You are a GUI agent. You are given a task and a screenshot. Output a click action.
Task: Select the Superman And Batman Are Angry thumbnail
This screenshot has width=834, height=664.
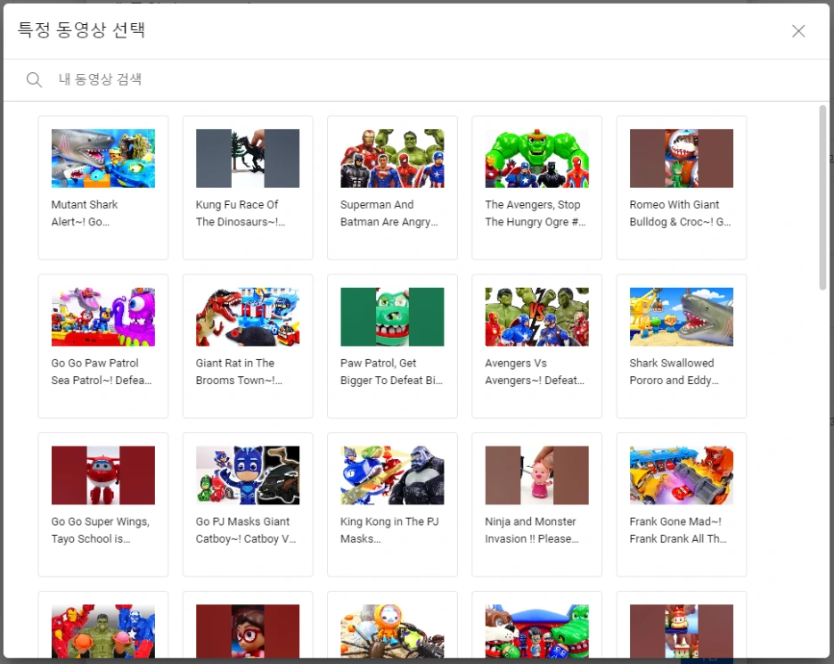point(393,159)
